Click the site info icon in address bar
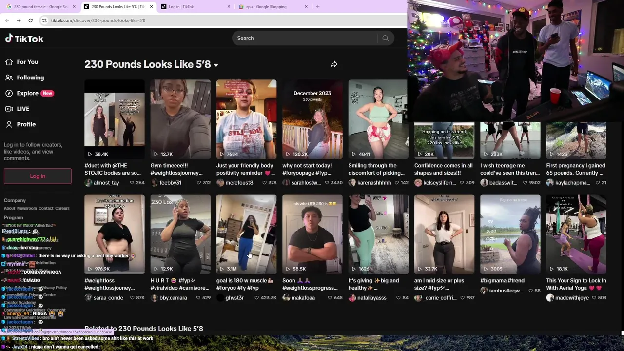This screenshot has width=624, height=351. tap(44, 20)
